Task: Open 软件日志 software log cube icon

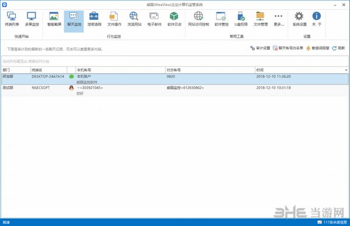Action: 174,19
